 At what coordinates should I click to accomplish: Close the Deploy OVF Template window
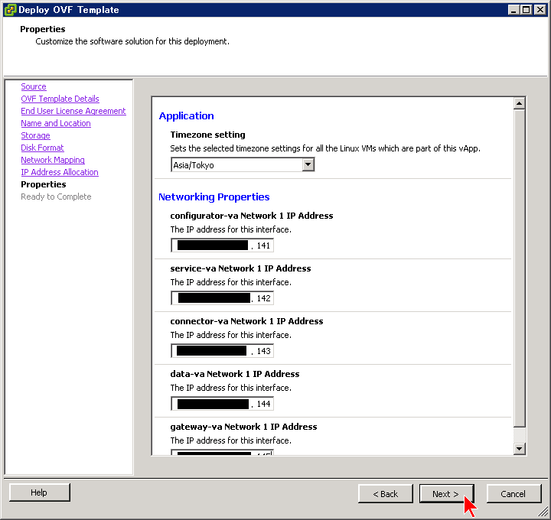click(x=540, y=9)
